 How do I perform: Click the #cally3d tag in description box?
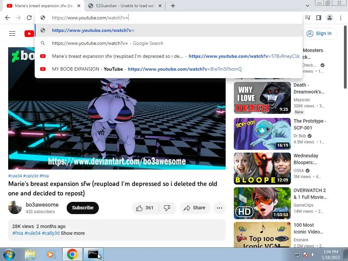(x=51, y=233)
